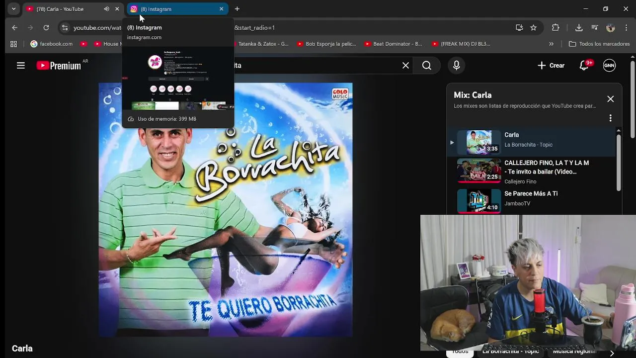Open the tab search dropdown arrow
Viewport: 636px width, 358px height.
pos(13,9)
